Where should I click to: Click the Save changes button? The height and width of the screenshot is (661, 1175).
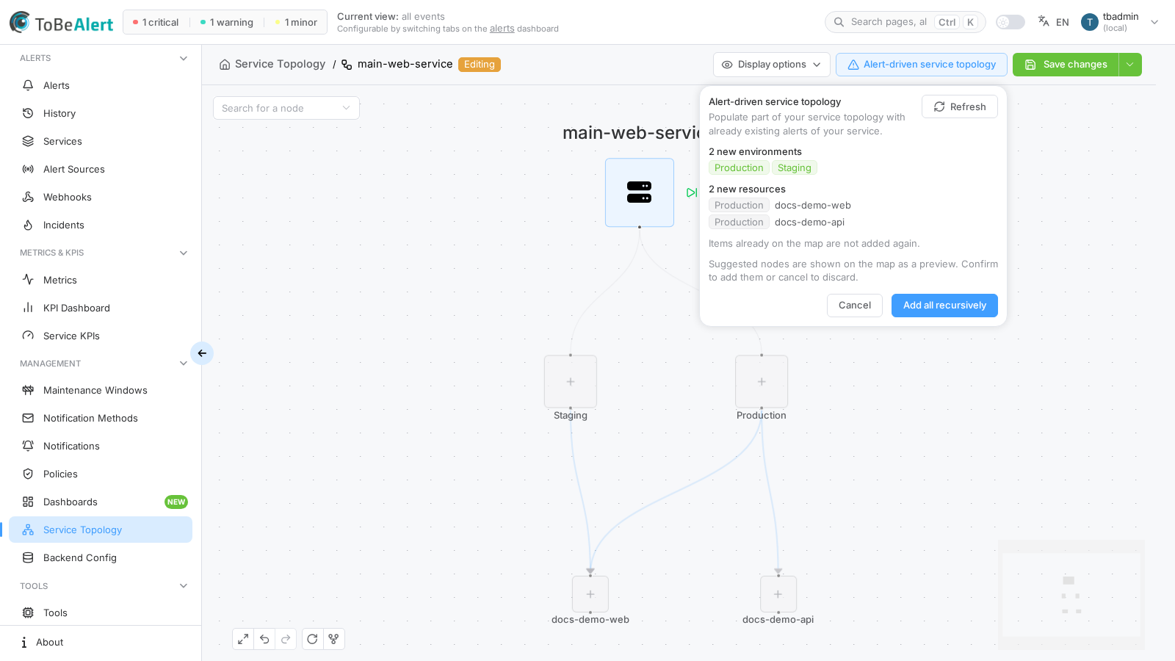1066,65
